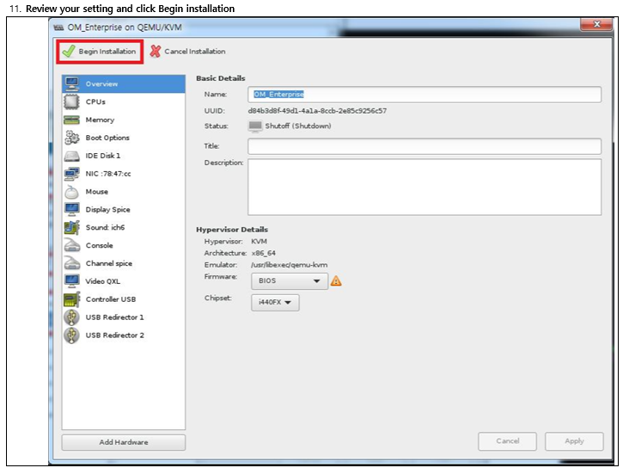Select the Console device icon
Screen dimensions: 623x474
pos(72,245)
